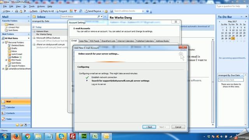The height and width of the screenshot is (140, 249).
Task: Click the Print icon in Outlook toolbar
Action: pyautogui.click(x=16, y=11)
